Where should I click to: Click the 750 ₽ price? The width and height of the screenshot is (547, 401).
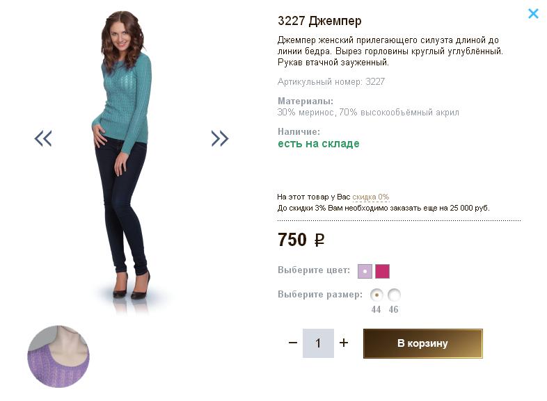coord(301,240)
